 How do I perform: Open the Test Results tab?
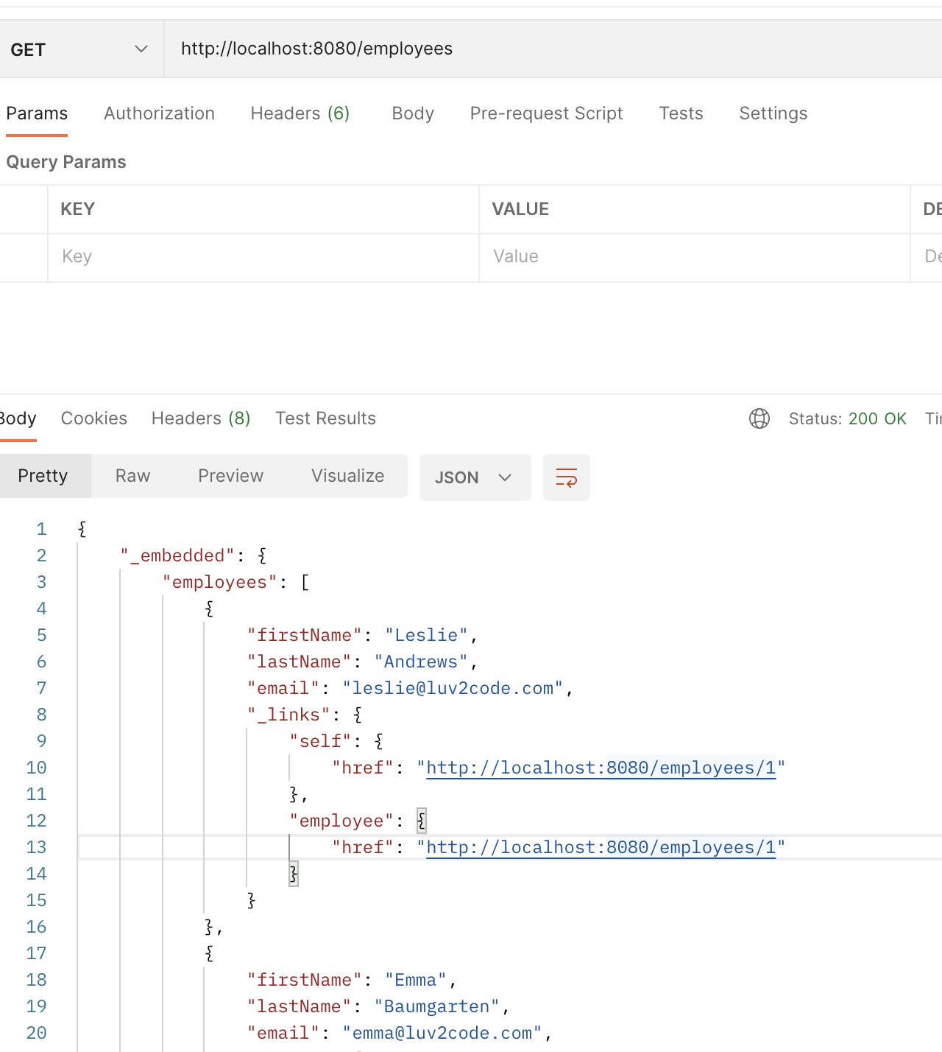pyautogui.click(x=325, y=418)
